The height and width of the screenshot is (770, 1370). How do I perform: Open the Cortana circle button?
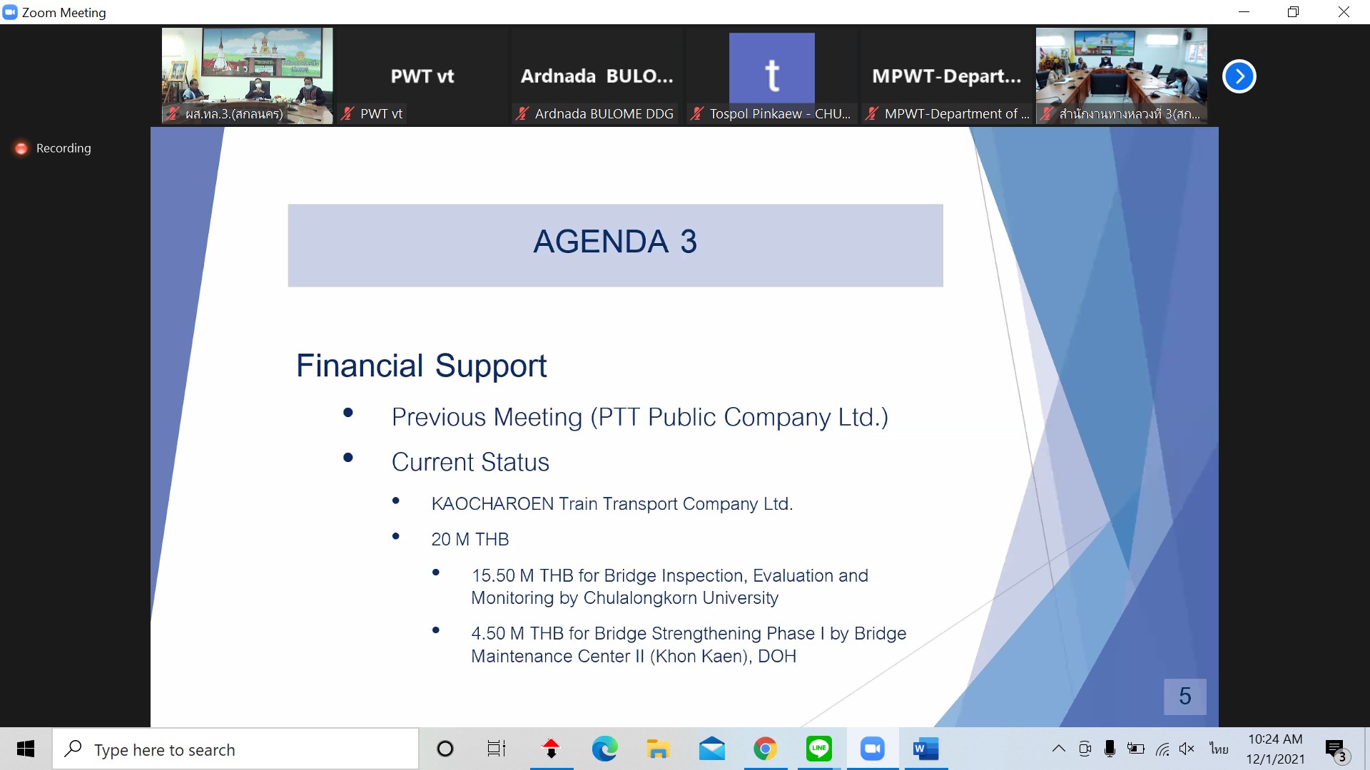point(445,749)
